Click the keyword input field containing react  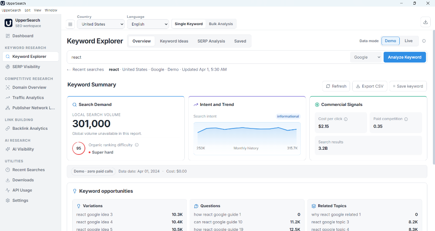pyautogui.click(x=209, y=57)
